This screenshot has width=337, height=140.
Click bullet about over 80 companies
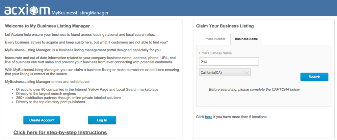(87, 89)
